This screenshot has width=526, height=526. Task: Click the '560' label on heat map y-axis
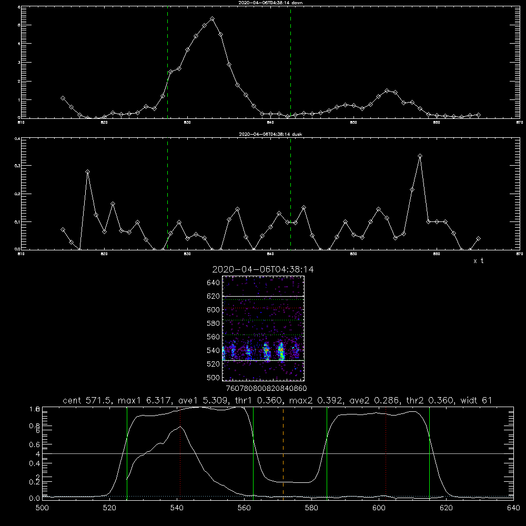(214, 337)
